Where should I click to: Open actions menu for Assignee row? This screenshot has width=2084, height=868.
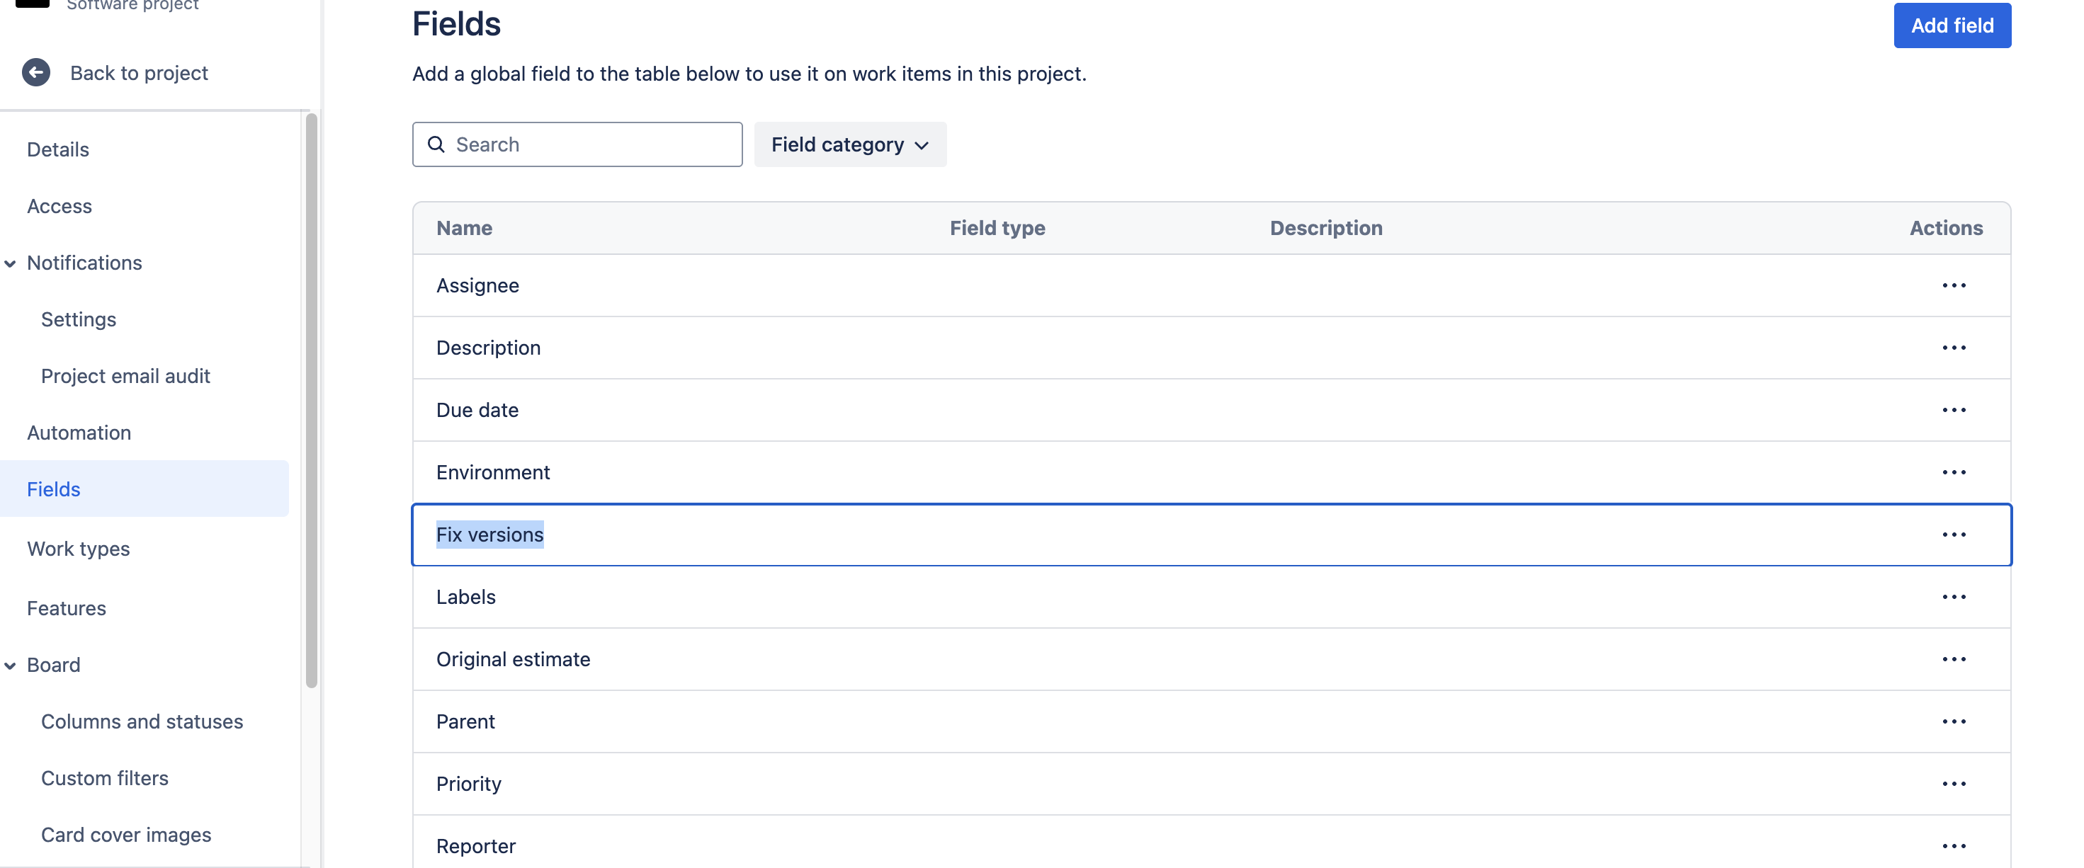click(1953, 285)
